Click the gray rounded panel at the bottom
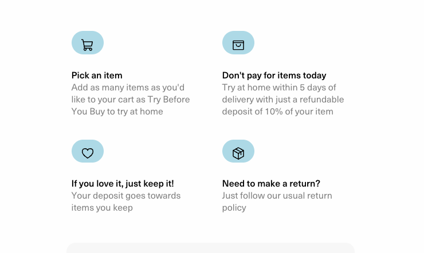This screenshot has height=253, width=424. (210, 248)
